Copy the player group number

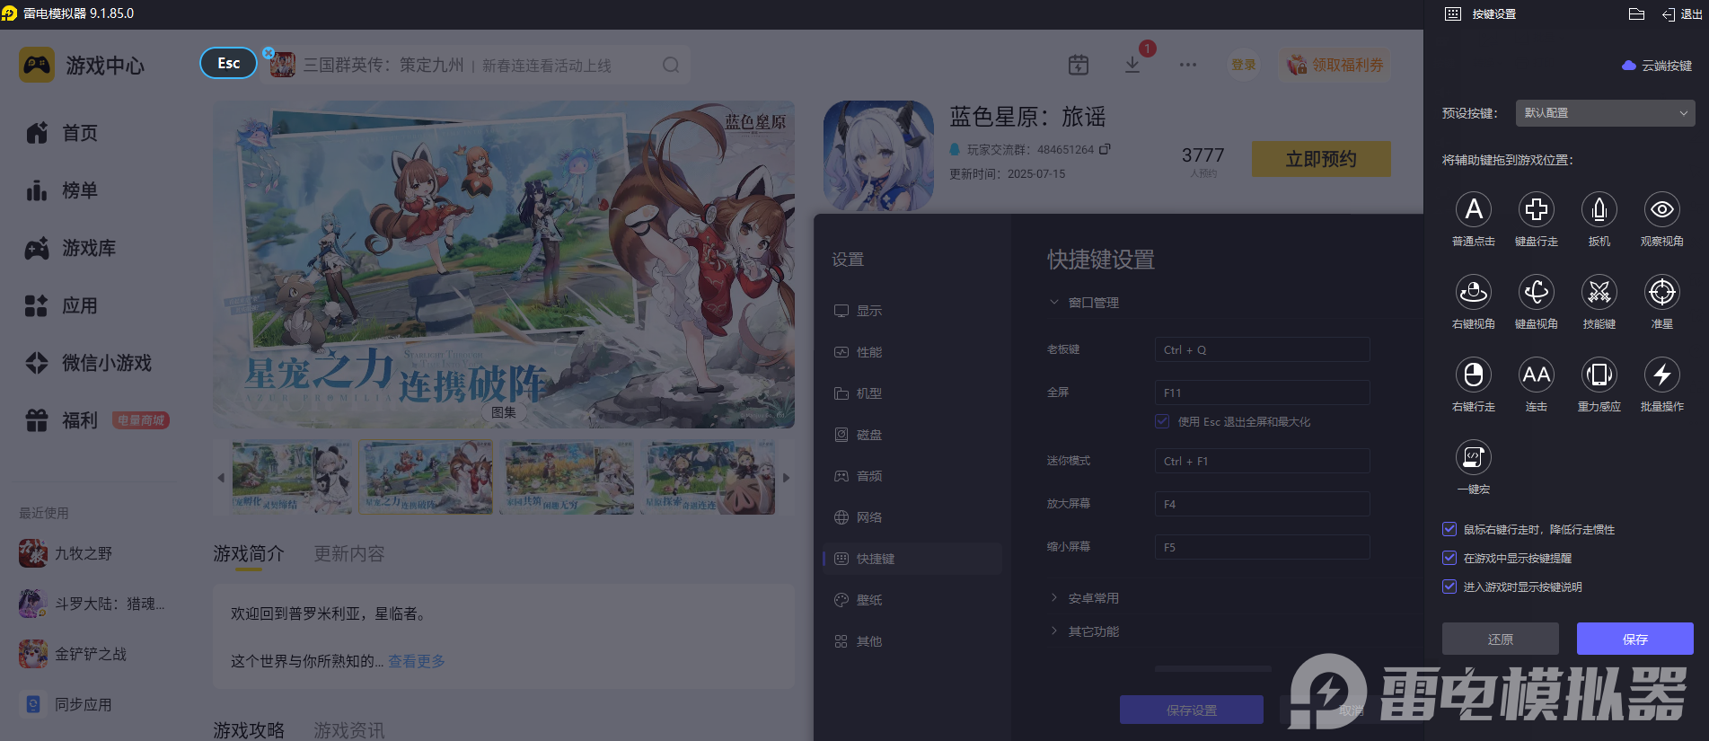coord(1105,149)
